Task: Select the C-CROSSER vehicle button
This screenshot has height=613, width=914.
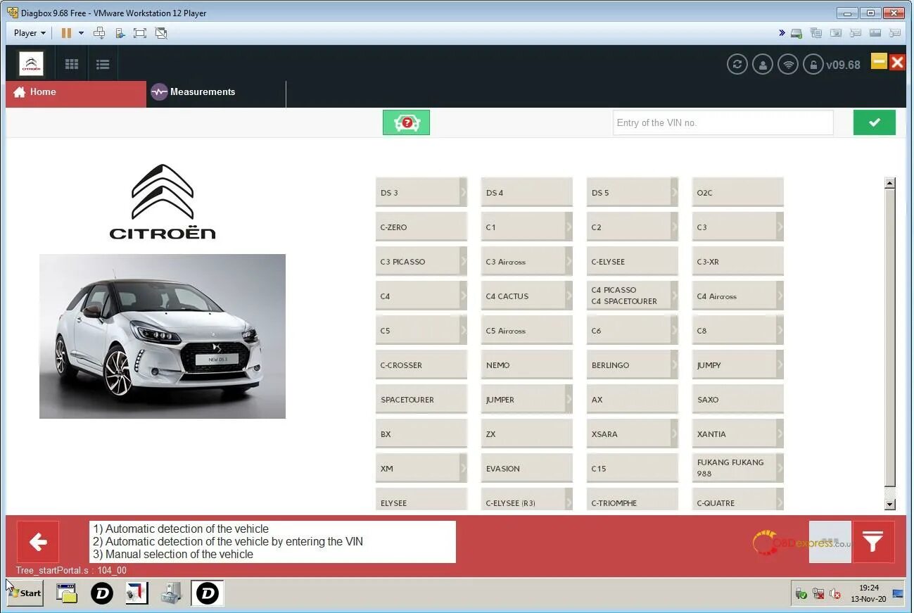Action: tap(421, 365)
